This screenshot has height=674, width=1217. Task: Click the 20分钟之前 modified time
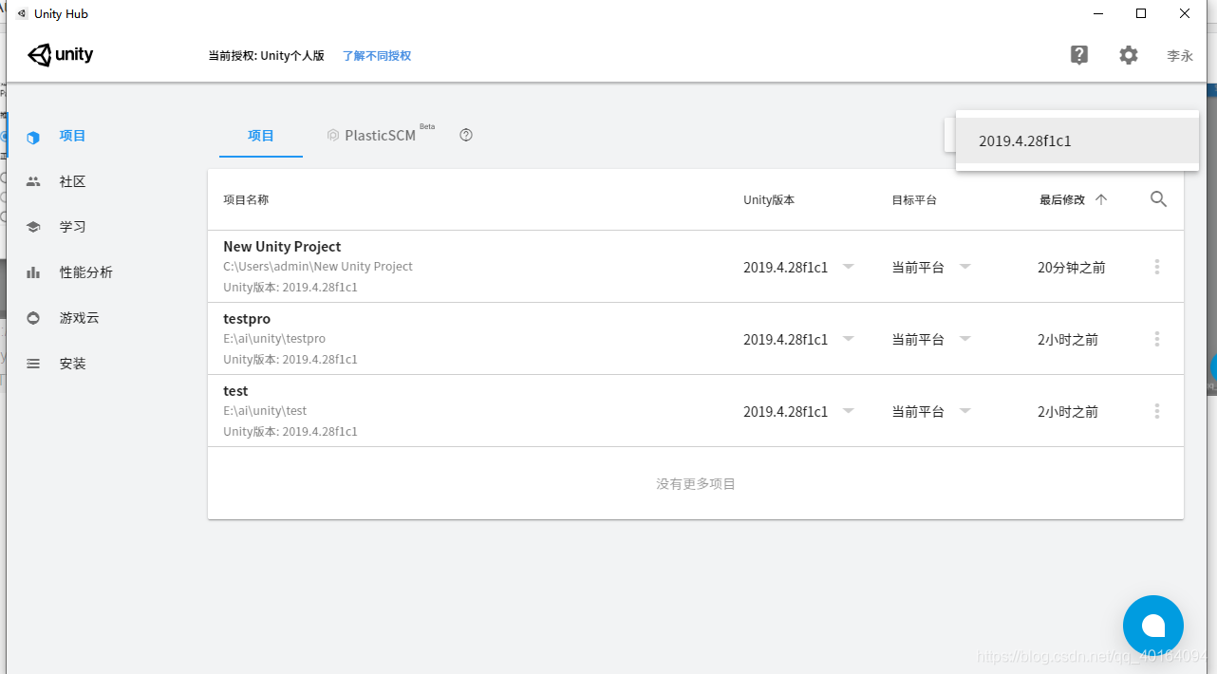[1072, 268]
